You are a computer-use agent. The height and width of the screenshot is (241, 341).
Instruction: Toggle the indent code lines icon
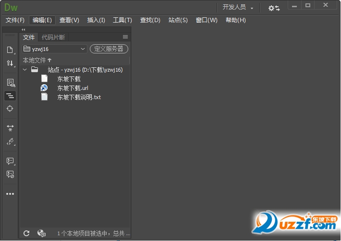10,96
